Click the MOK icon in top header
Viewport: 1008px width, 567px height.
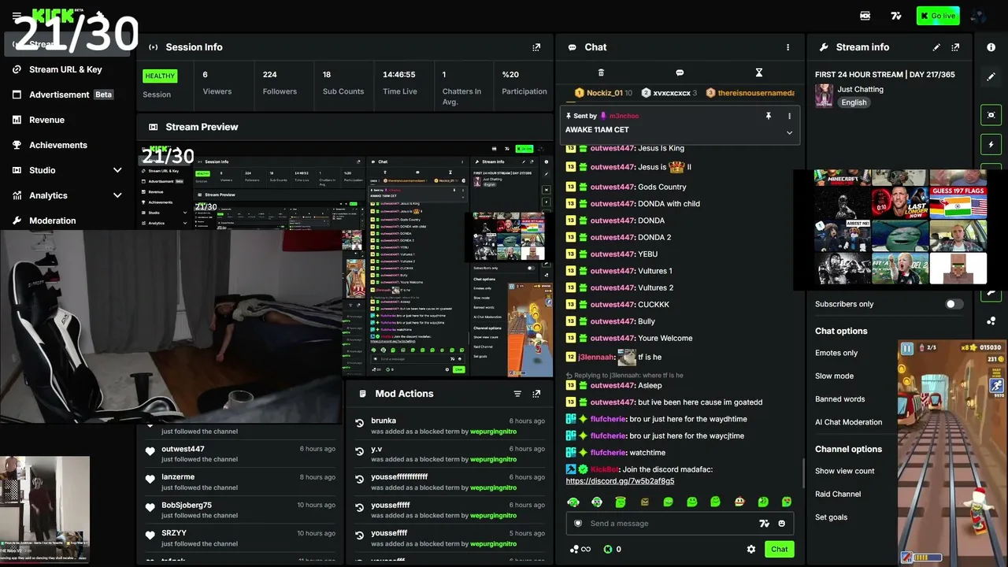[x=865, y=16]
